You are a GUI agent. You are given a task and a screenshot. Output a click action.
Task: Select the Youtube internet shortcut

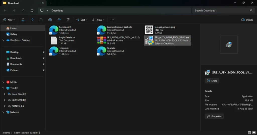[x=111, y=51]
